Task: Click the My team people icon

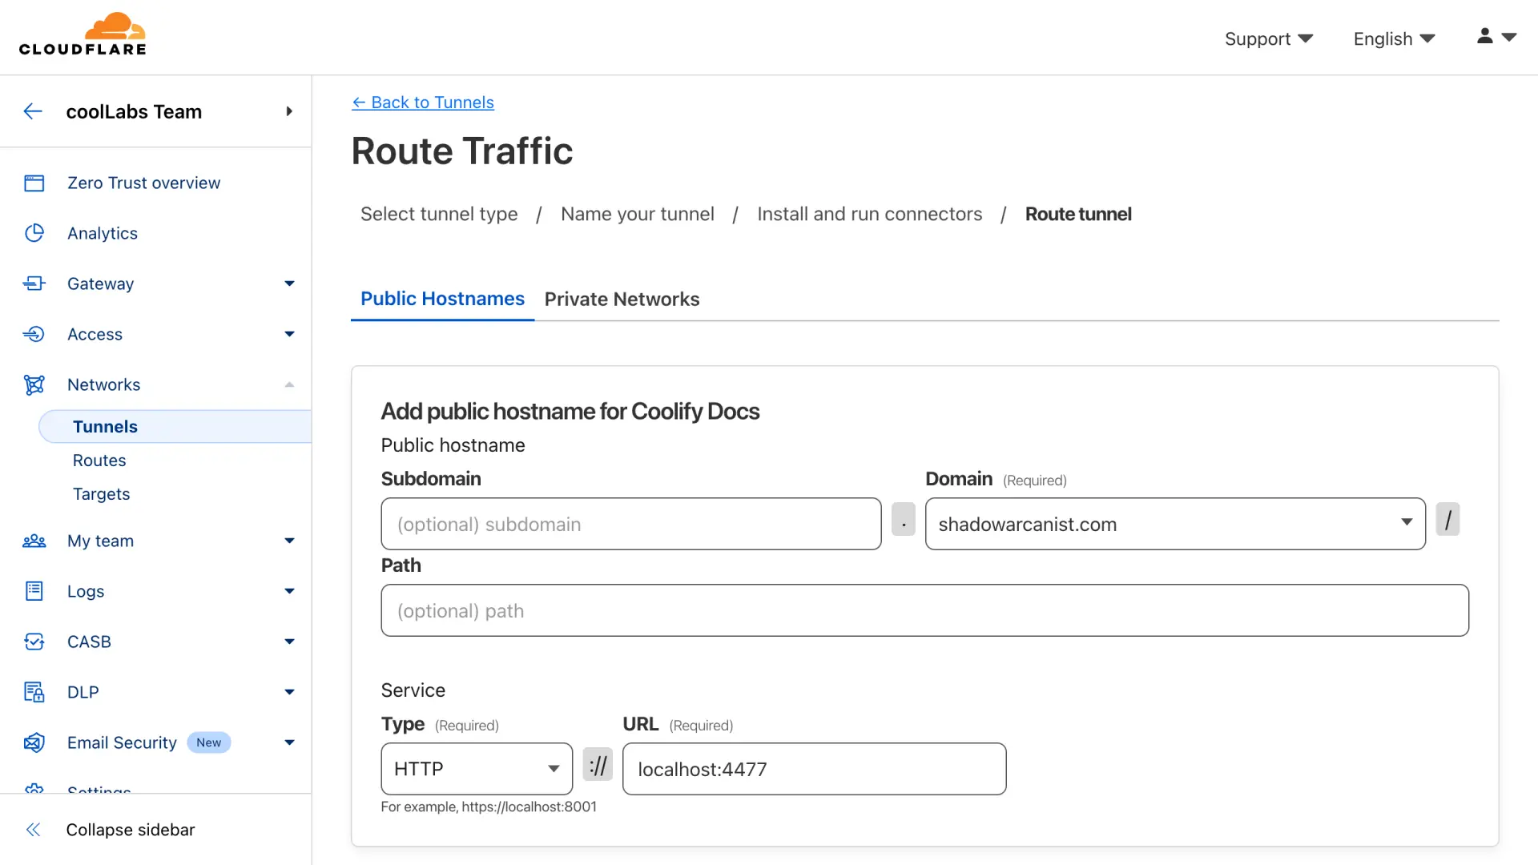Action: 34,541
